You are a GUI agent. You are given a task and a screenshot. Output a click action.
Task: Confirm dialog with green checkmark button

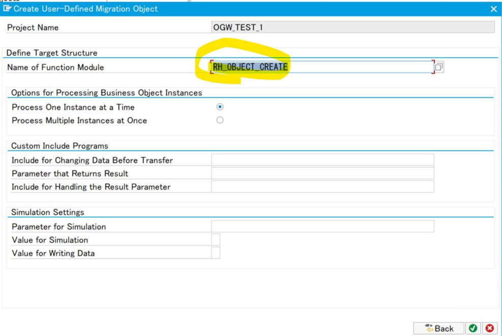[x=473, y=328]
